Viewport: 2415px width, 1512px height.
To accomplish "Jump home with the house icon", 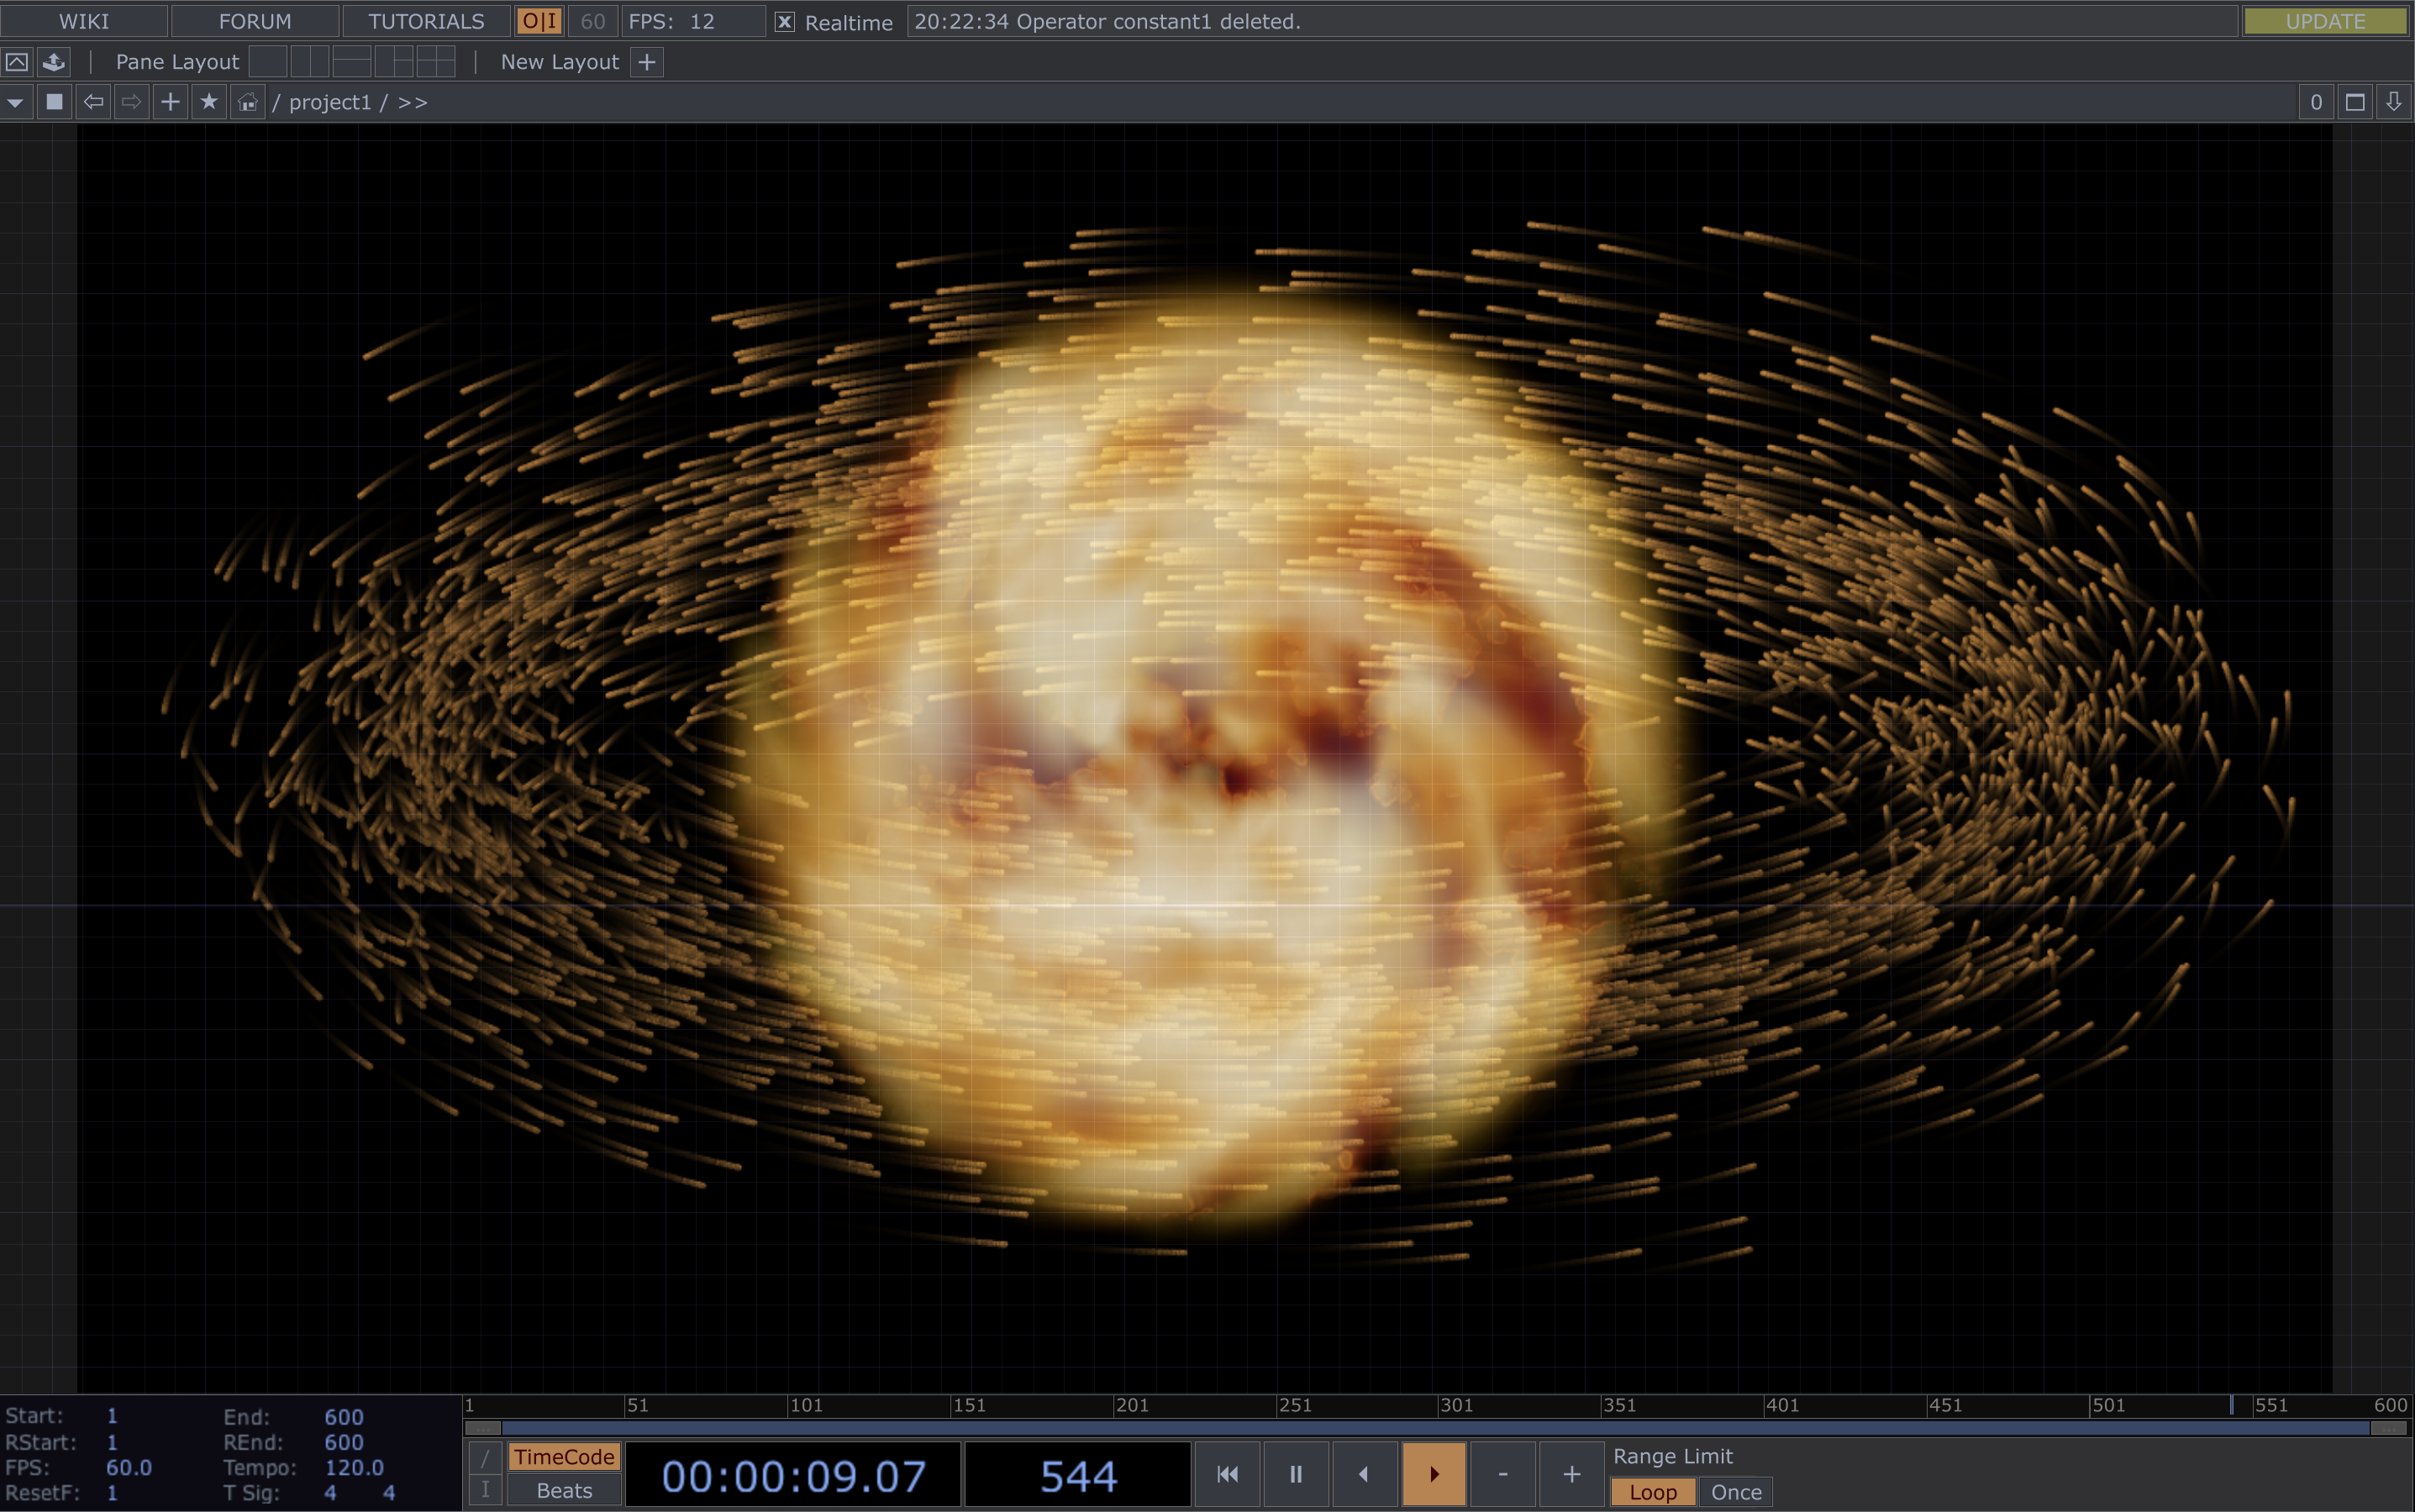I will click(x=247, y=102).
